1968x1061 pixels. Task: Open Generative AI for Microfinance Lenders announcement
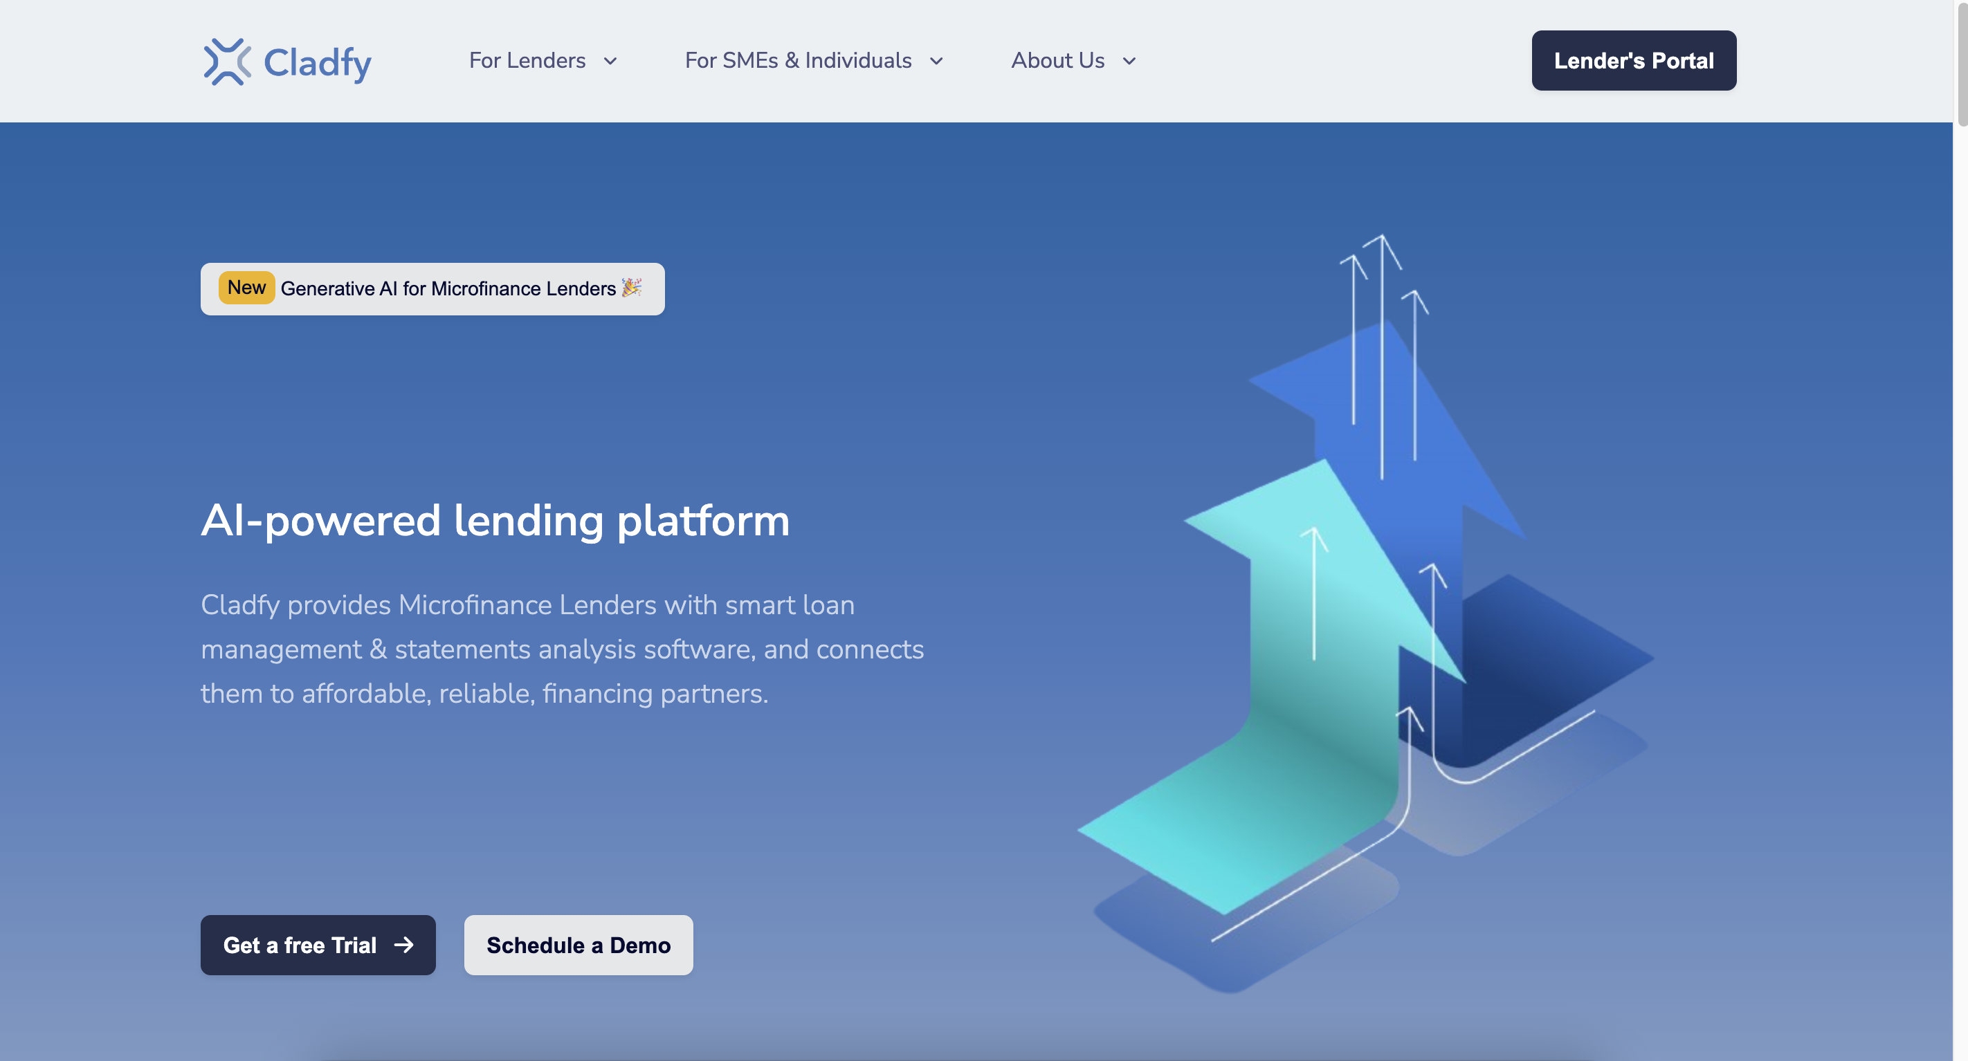coord(448,288)
